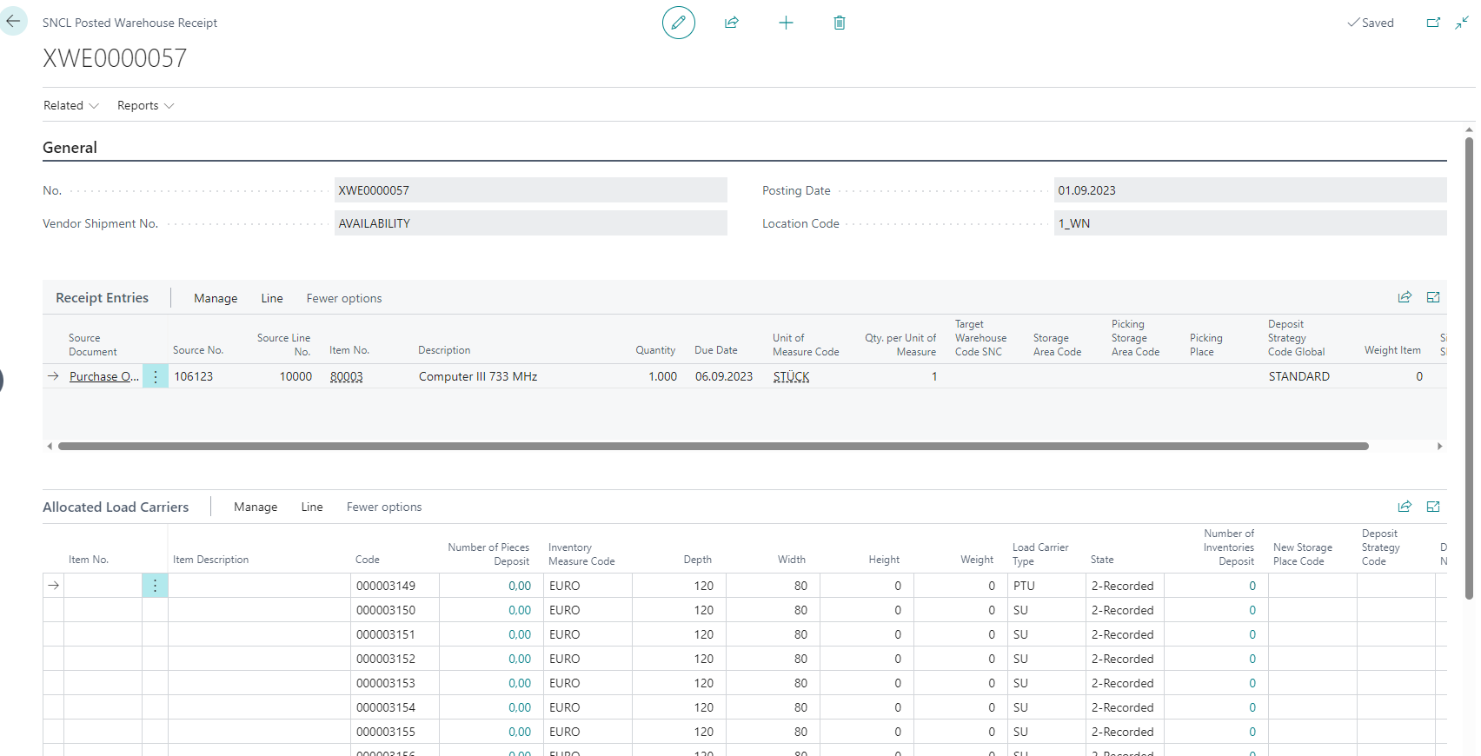
Task: Open item number 80003 link
Action: click(347, 376)
